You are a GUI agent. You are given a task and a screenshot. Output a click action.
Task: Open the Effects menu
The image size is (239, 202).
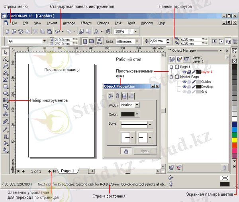[86, 23]
